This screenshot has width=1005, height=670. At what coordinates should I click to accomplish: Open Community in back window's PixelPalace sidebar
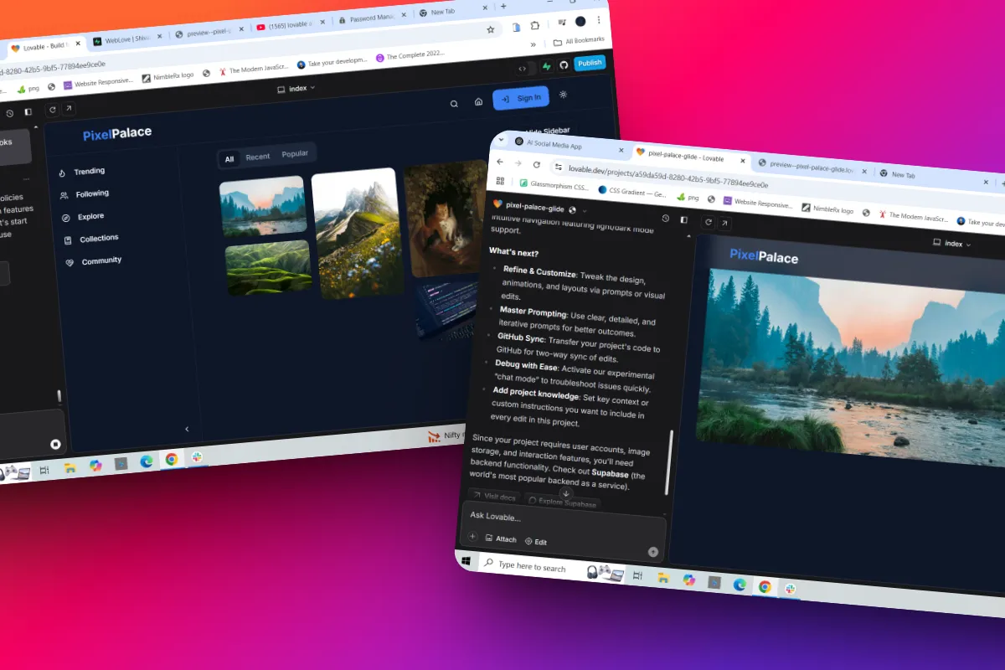94,261
